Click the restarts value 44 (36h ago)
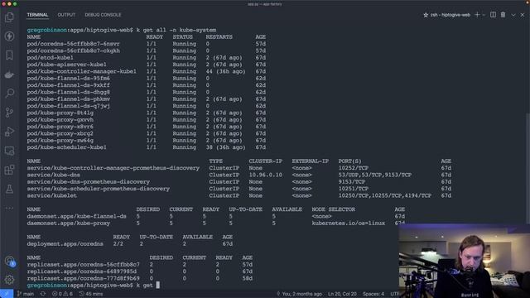 [x=225, y=71]
